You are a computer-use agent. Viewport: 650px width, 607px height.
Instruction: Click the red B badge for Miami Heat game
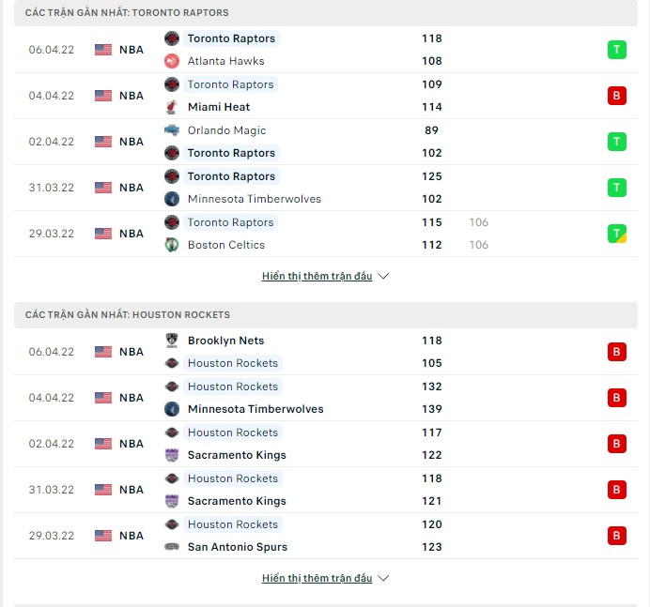tap(616, 96)
